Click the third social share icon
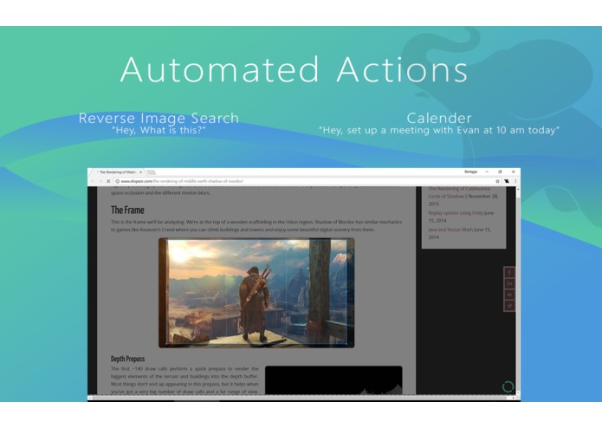The width and height of the screenshot is (602, 428). (x=509, y=295)
